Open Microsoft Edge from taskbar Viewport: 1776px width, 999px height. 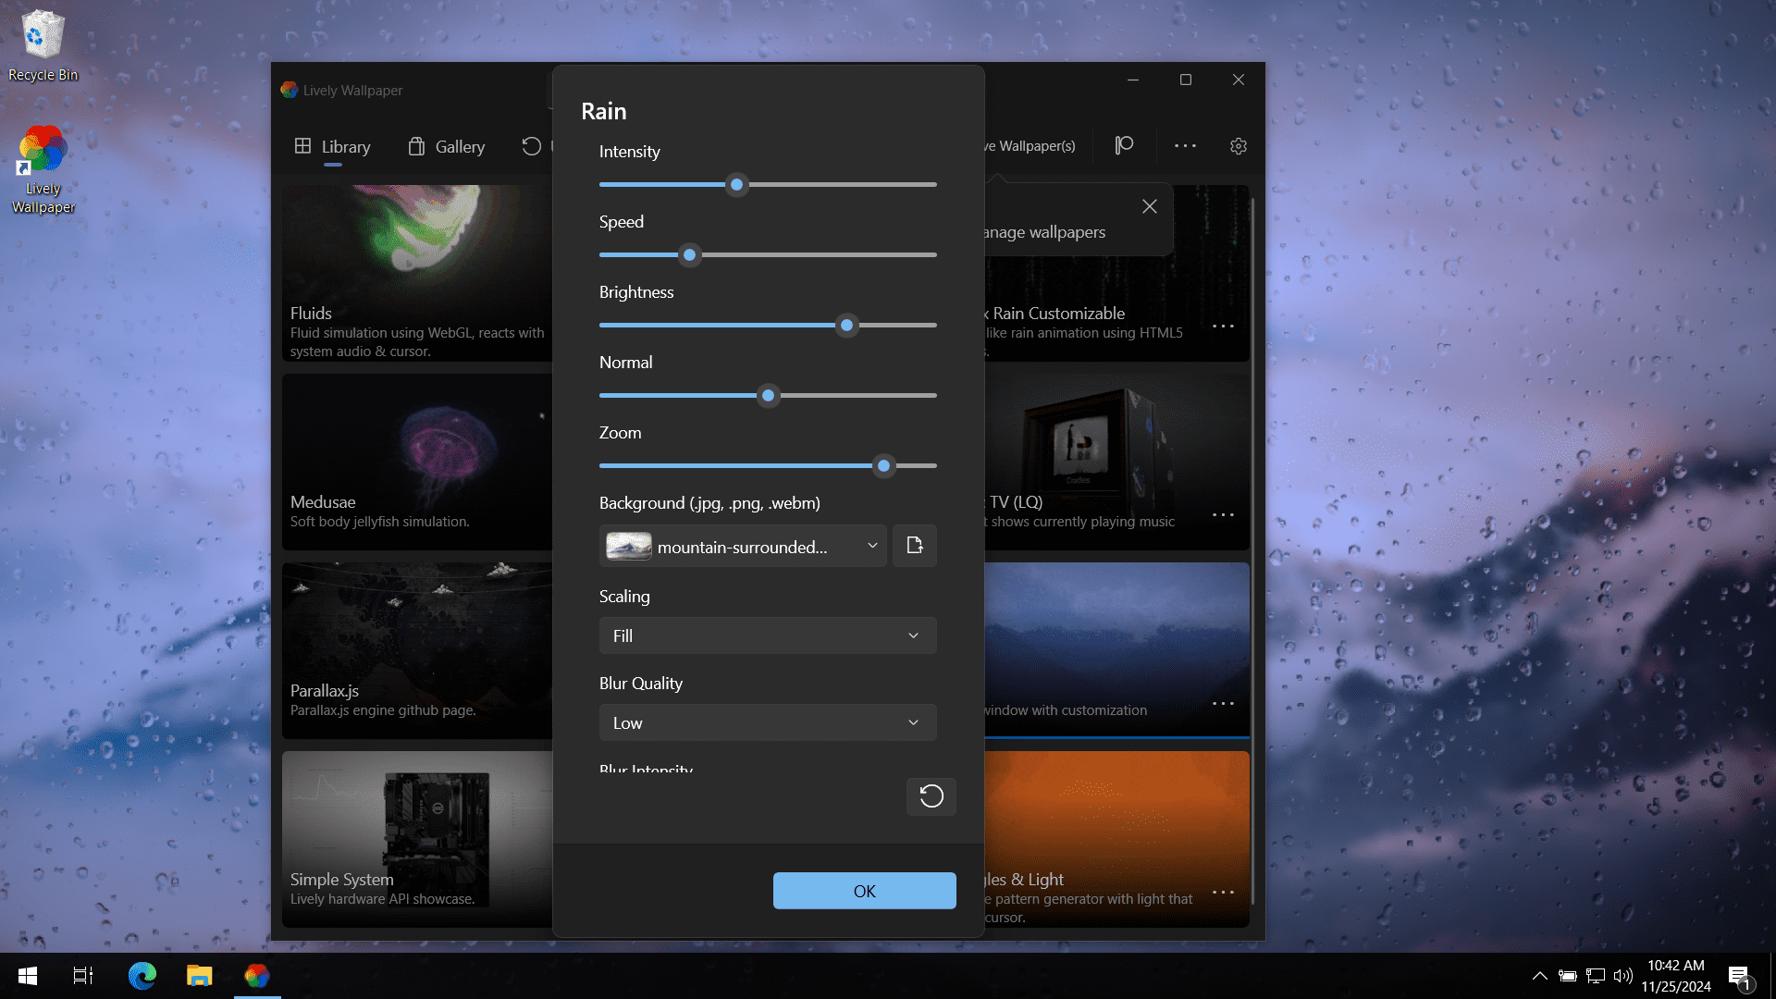(142, 976)
